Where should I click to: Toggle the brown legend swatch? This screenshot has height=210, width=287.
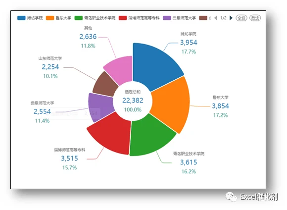(203, 18)
